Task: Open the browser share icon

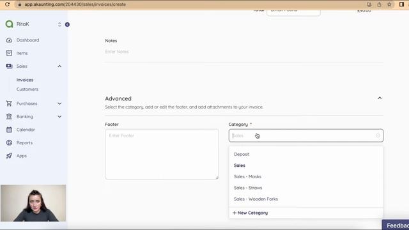Action: coord(379,4)
